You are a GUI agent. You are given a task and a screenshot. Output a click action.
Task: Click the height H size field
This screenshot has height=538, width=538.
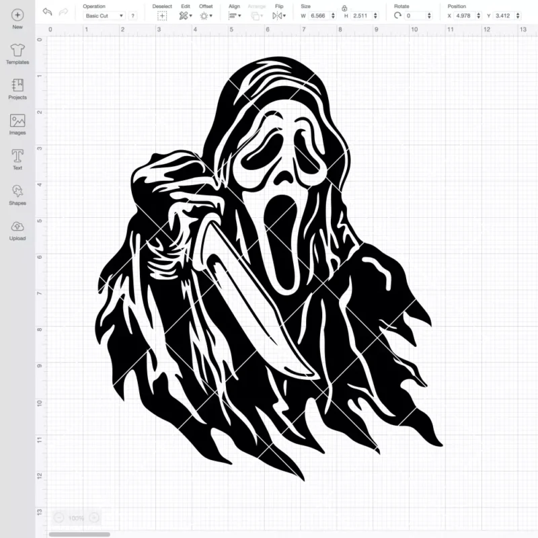coord(362,15)
